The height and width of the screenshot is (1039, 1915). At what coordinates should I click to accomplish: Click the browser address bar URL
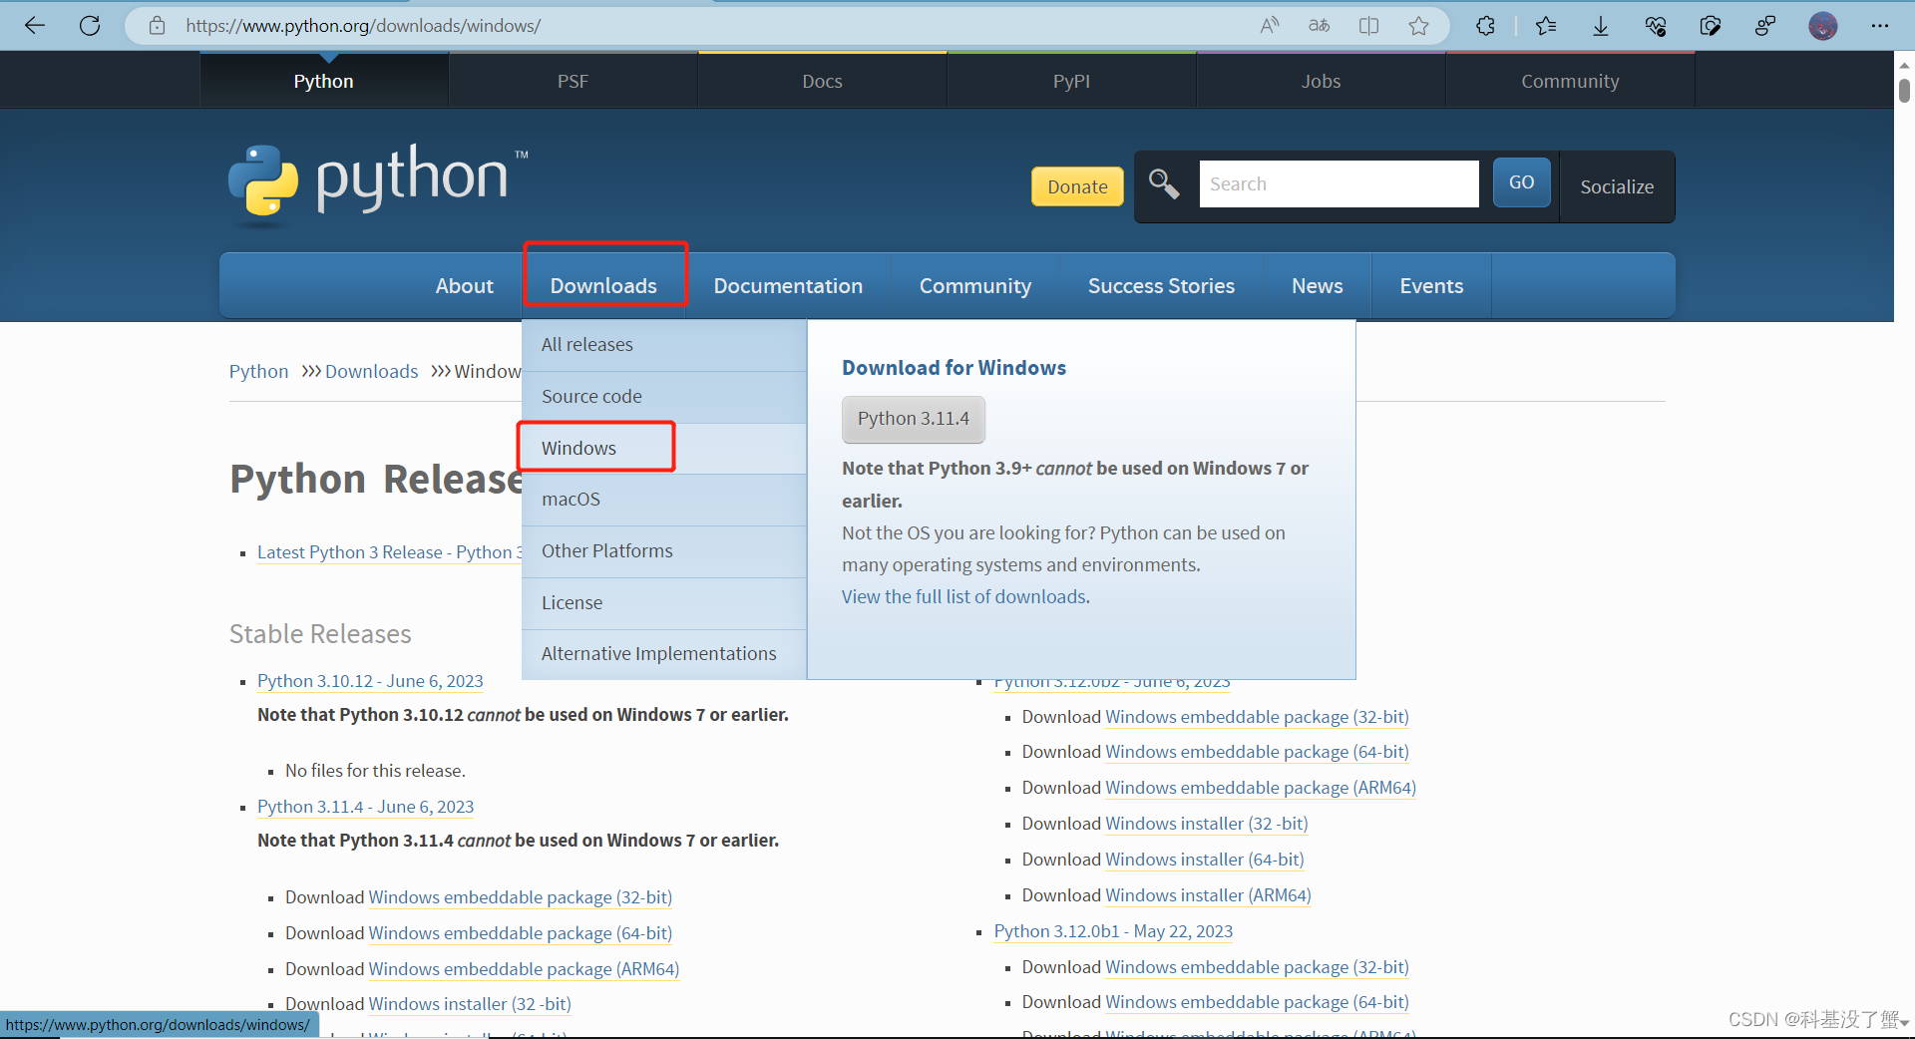(363, 26)
